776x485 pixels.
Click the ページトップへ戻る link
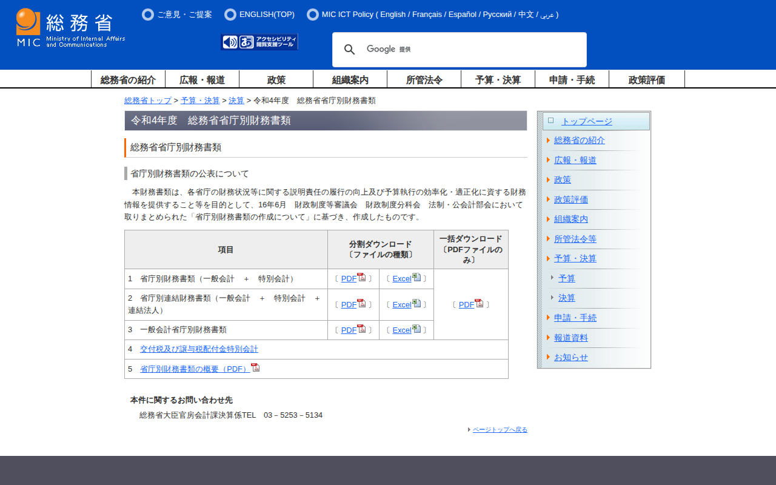pyautogui.click(x=500, y=430)
